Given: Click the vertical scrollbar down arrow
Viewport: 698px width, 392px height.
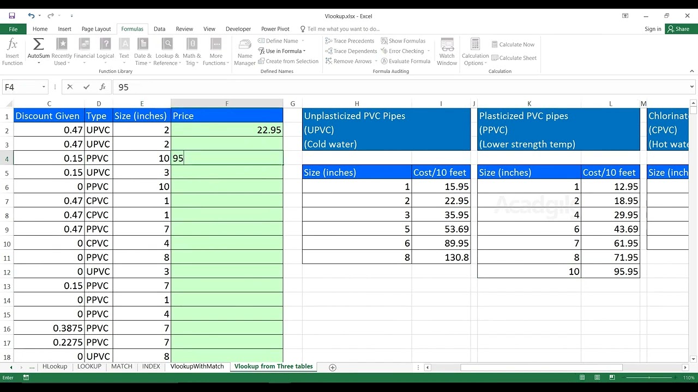Looking at the screenshot, I should tap(693, 359).
